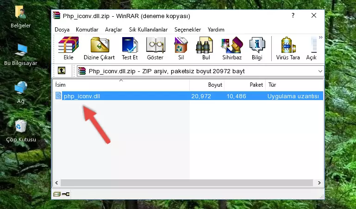The image size is (356, 209).
Task: Expand the toolbar overflow chevron
Action: pos(320,37)
